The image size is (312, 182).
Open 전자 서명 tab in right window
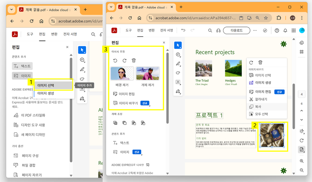(x=166, y=30)
